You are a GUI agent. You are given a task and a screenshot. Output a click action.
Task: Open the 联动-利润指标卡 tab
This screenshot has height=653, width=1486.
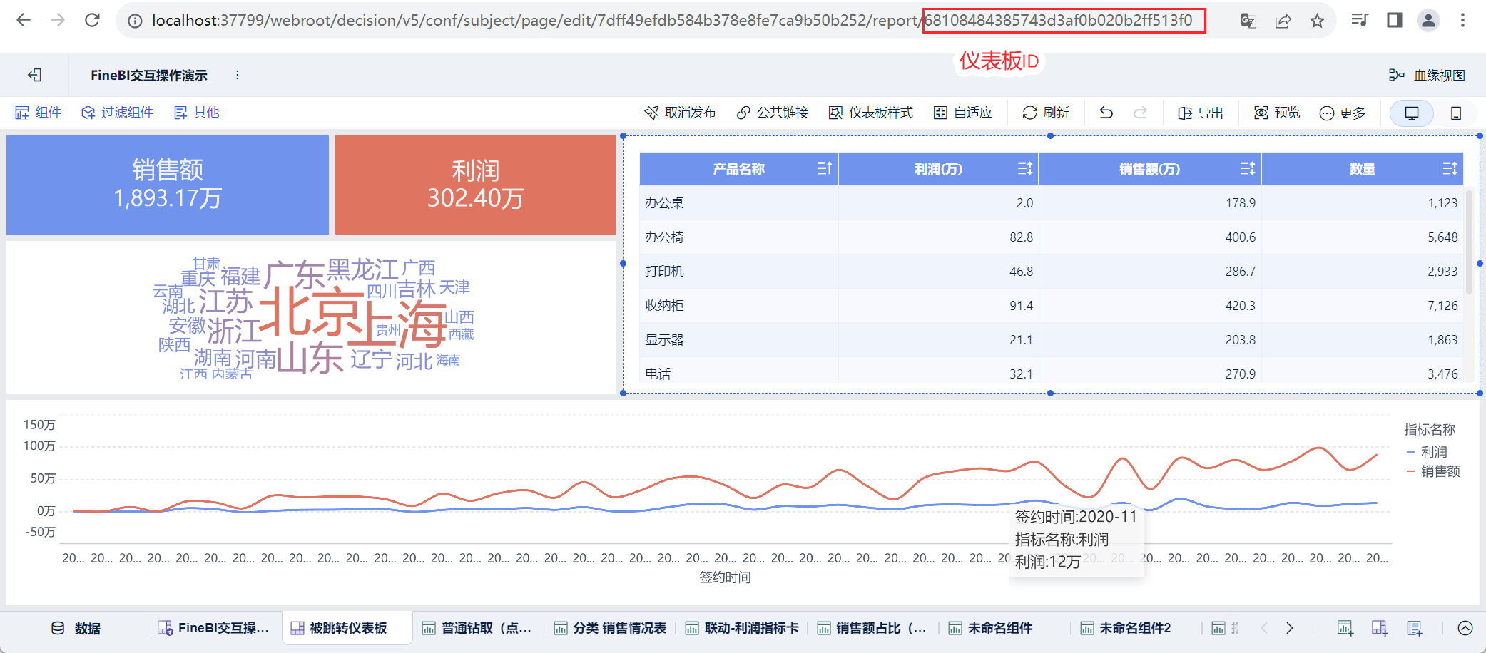pyautogui.click(x=742, y=628)
